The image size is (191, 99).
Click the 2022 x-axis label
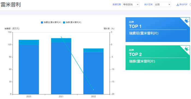pyautogui.click(x=93, y=97)
